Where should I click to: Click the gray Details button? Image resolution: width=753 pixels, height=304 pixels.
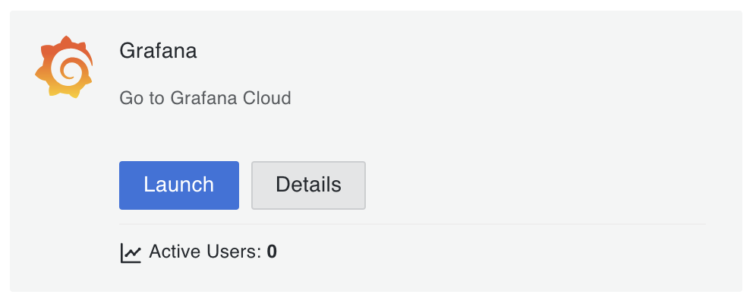click(308, 185)
